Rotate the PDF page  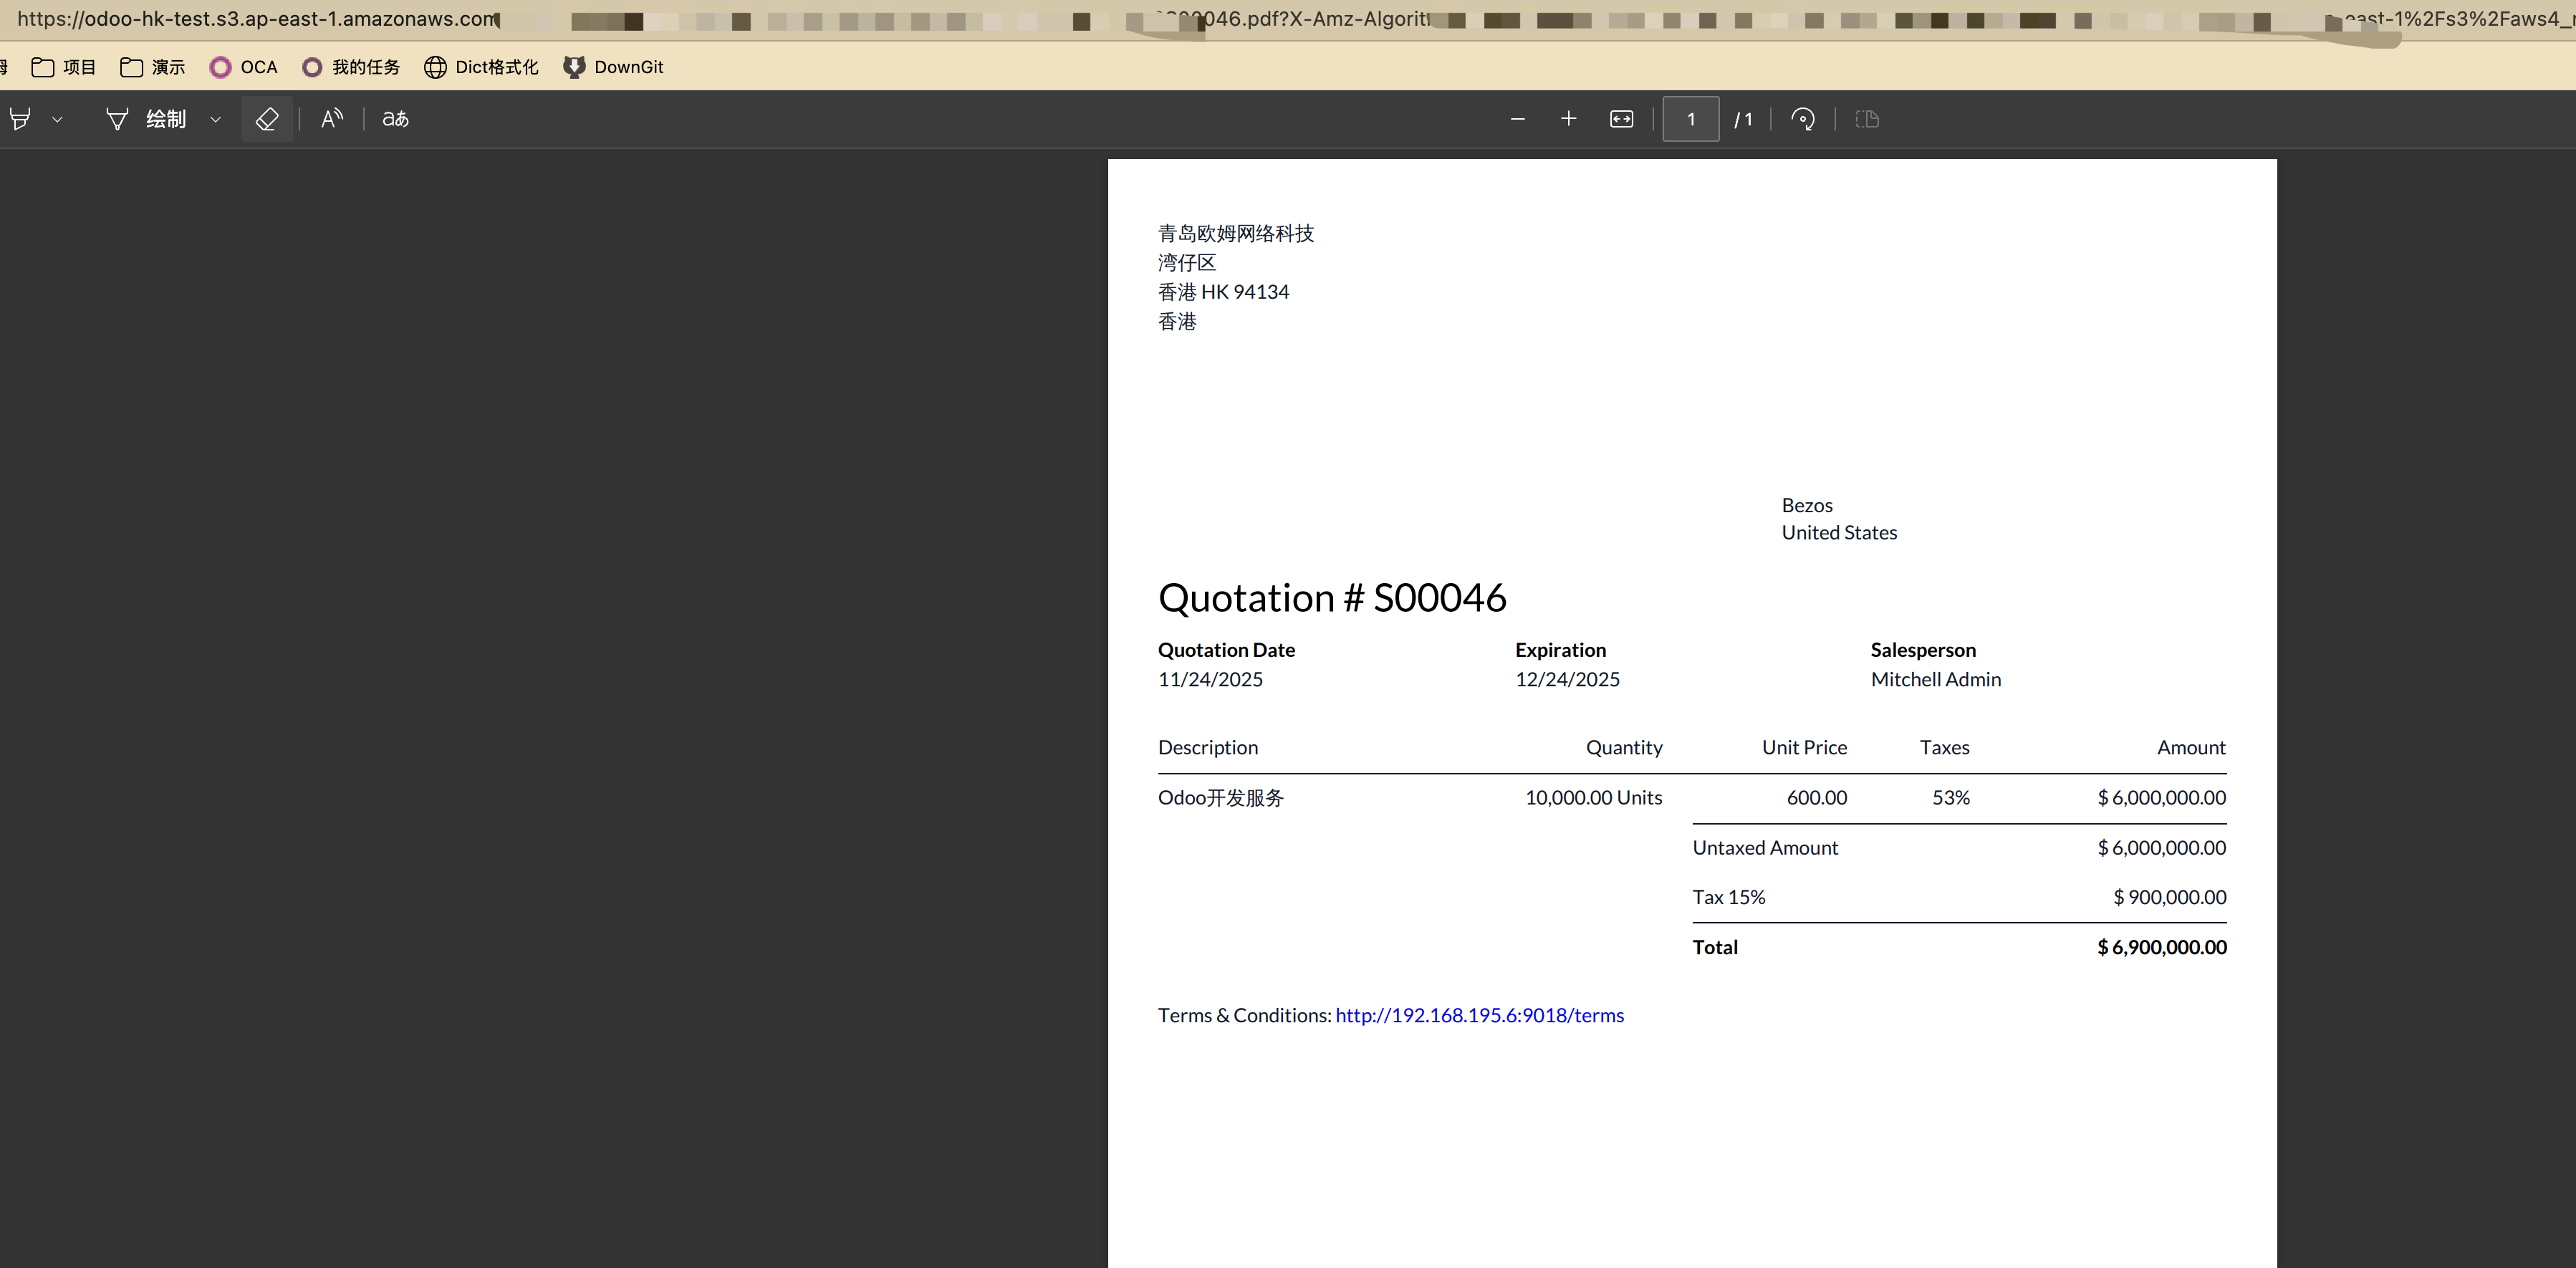(x=1803, y=119)
